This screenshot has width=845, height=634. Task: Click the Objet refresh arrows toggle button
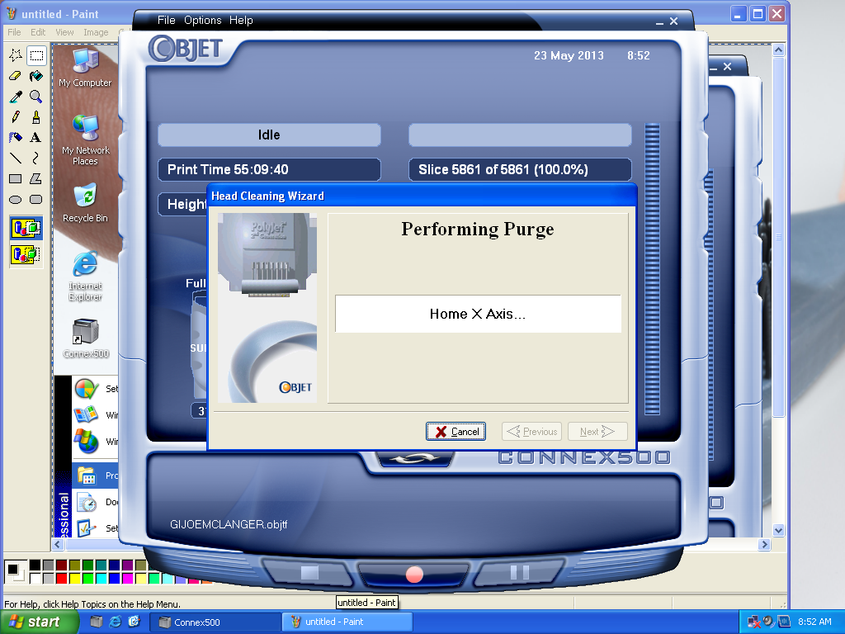pos(414,459)
